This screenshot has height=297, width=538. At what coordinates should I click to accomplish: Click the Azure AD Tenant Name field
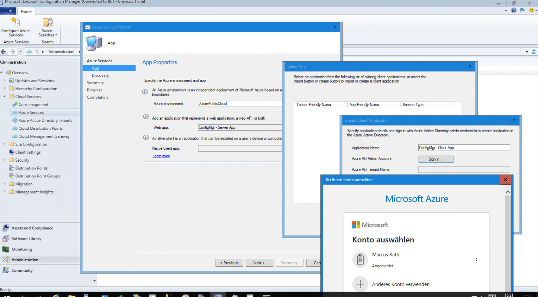click(x=464, y=169)
